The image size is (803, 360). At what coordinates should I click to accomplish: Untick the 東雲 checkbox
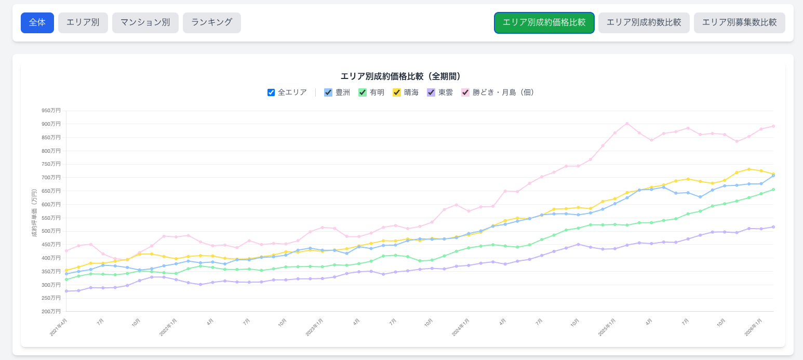coord(431,92)
